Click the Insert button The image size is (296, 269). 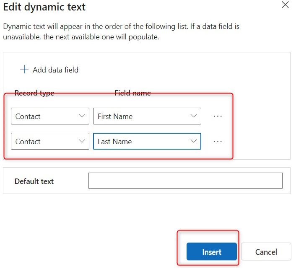point(211,252)
